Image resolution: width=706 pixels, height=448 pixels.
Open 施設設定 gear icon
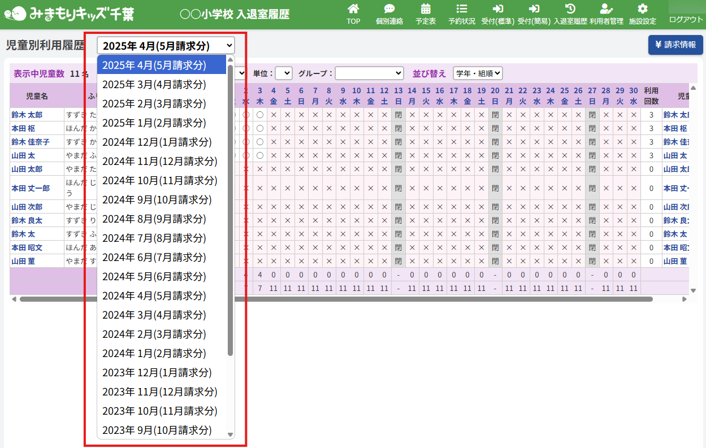(642, 10)
